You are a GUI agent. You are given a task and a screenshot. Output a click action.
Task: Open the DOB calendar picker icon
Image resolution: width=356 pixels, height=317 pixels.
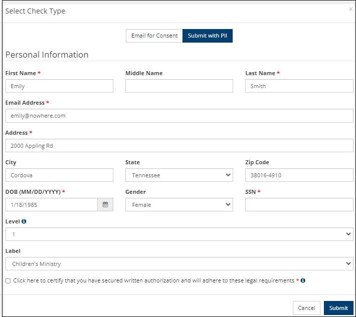pyautogui.click(x=105, y=204)
